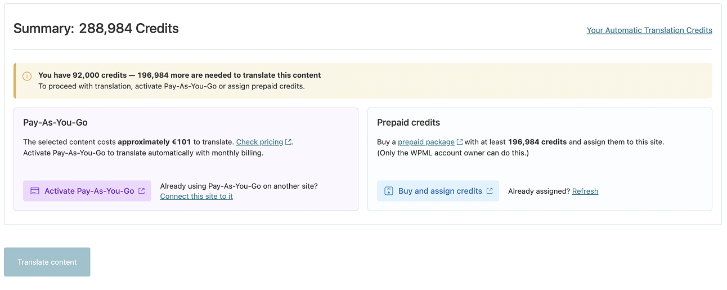
Task: Click the Translate content button
Action: coord(47,262)
